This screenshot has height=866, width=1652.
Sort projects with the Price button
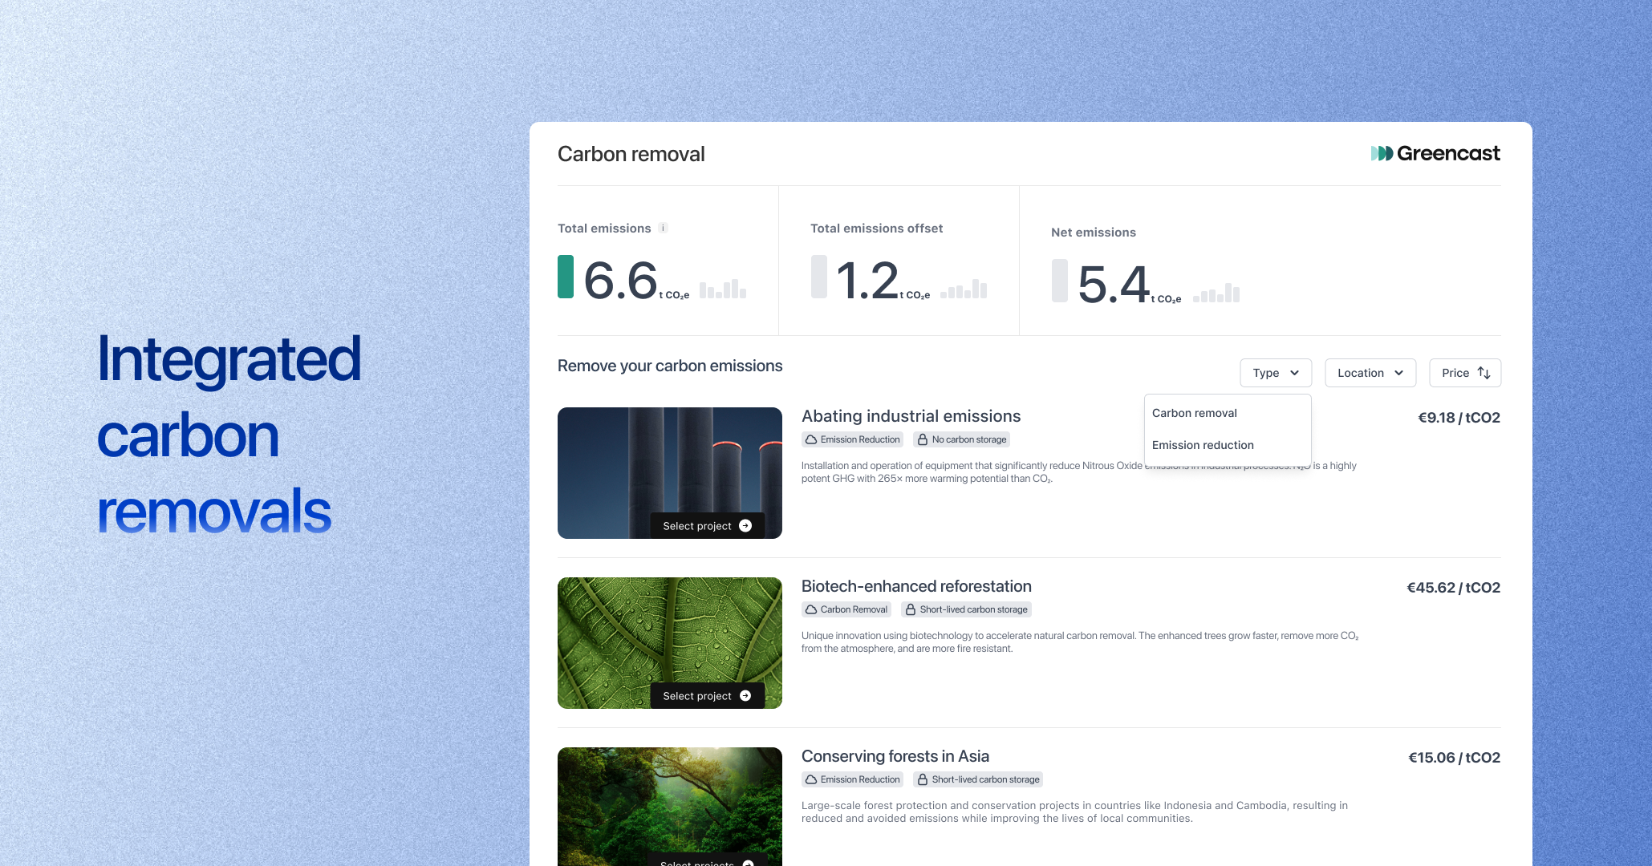point(1465,373)
